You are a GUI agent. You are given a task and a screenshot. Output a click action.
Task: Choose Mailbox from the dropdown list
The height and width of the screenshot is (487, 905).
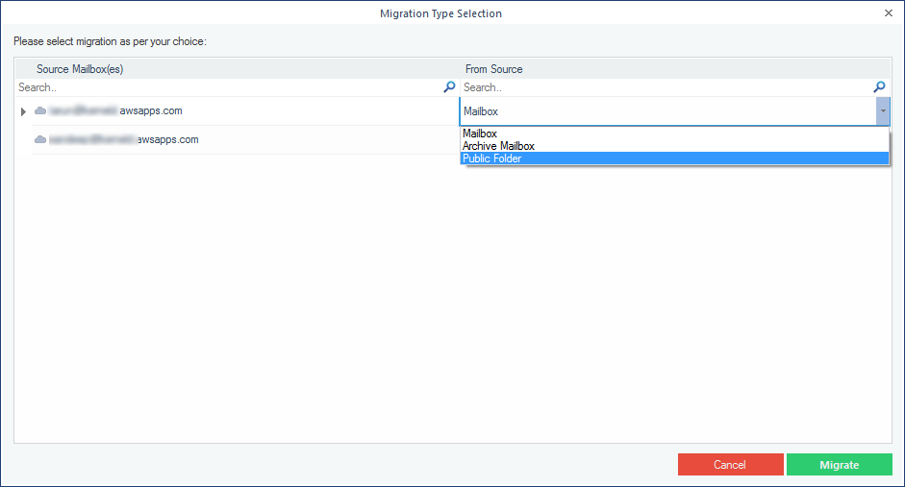[480, 134]
